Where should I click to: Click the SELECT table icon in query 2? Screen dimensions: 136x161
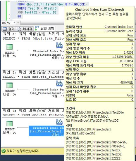[9, 85]
